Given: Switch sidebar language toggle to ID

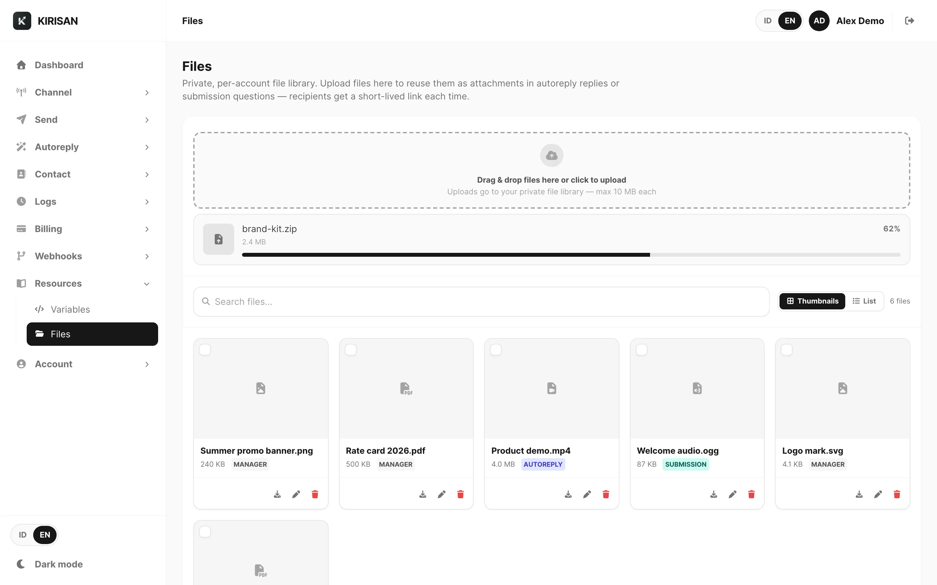Looking at the screenshot, I should pos(23,535).
